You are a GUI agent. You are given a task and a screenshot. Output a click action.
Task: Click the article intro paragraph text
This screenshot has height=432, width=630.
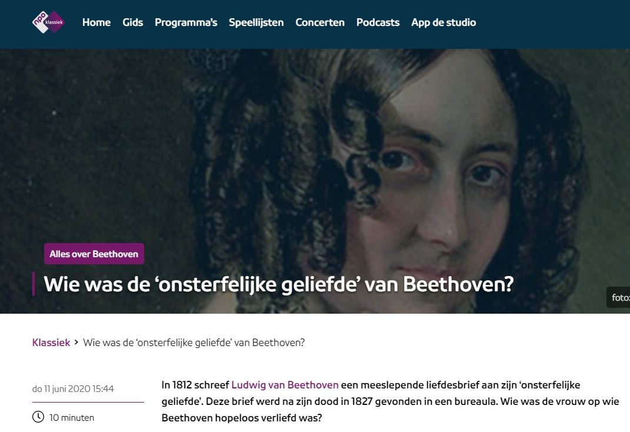(x=390, y=401)
